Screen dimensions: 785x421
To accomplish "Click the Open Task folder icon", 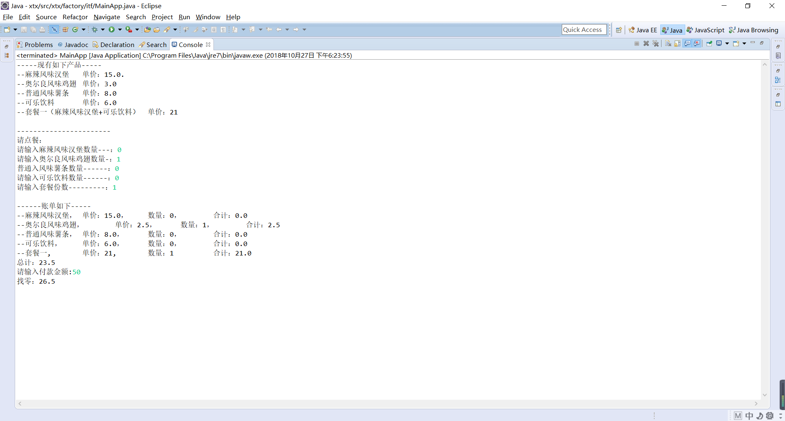I will [157, 29].
